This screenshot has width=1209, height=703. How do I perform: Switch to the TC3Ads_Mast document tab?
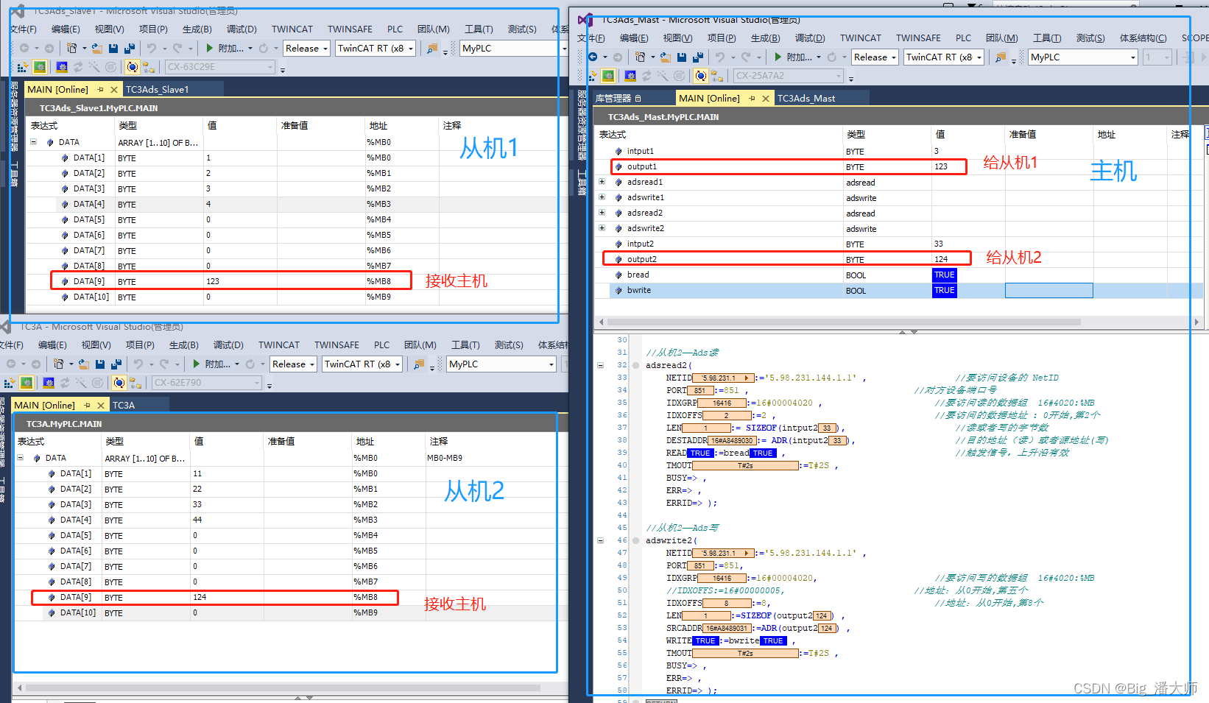(x=806, y=99)
